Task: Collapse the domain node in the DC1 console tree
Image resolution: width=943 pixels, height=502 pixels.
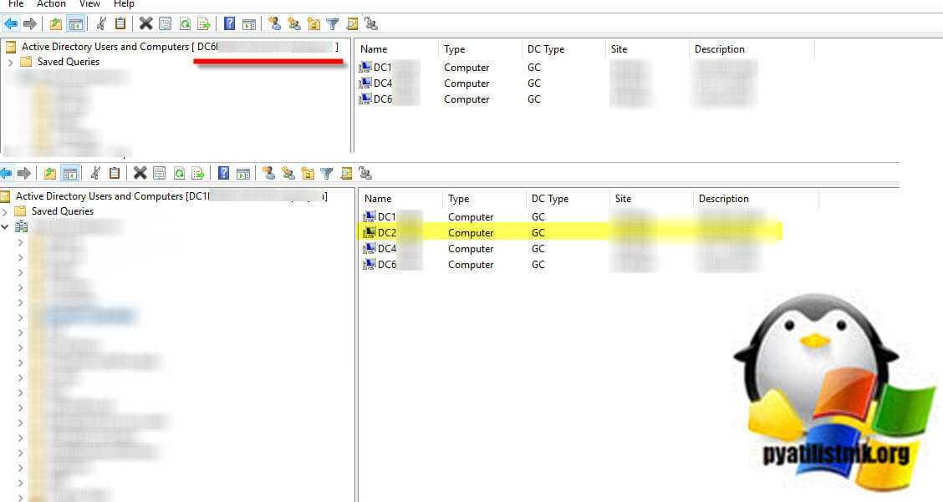Action: click(5, 227)
